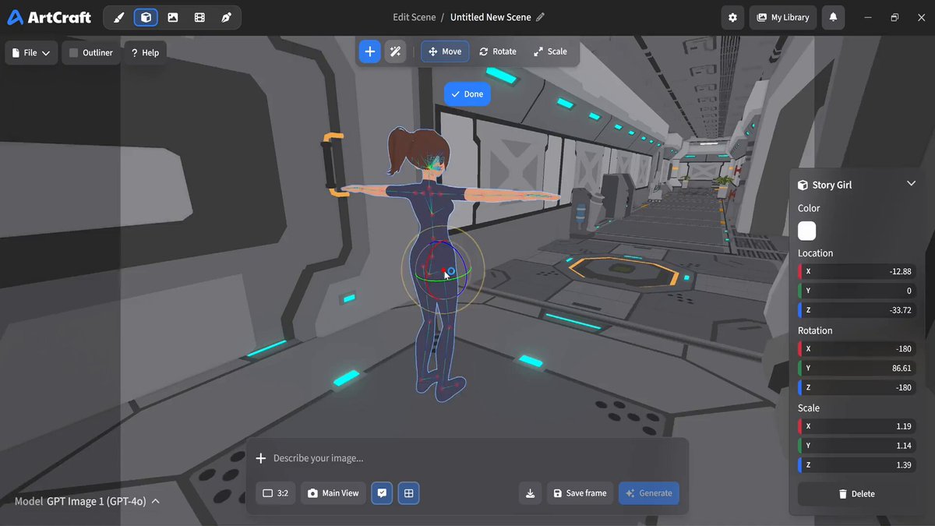This screenshot has height=526, width=935.
Task: Open the white Color swatch
Action: point(807,231)
